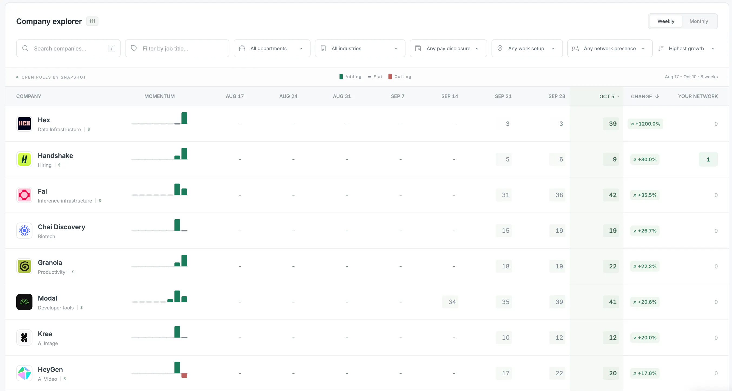Click the Granola spiral logo

[24, 266]
